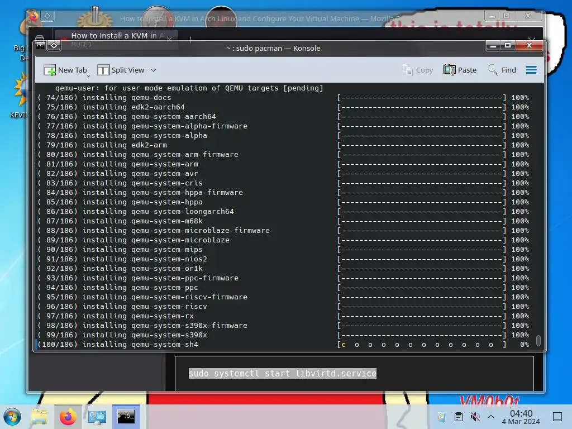This screenshot has height=429, width=572.
Task: Open the clipboard tray icon
Action: click(x=459, y=417)
